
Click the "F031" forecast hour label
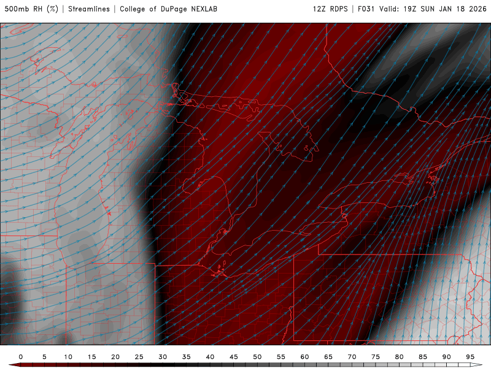(366, 9)
